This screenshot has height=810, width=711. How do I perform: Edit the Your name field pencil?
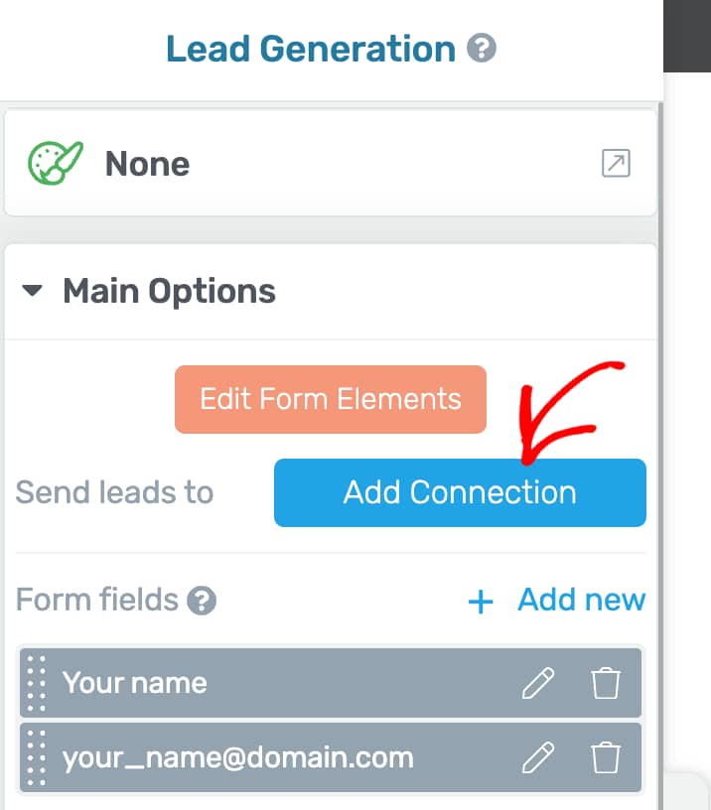tap(538, 682)
